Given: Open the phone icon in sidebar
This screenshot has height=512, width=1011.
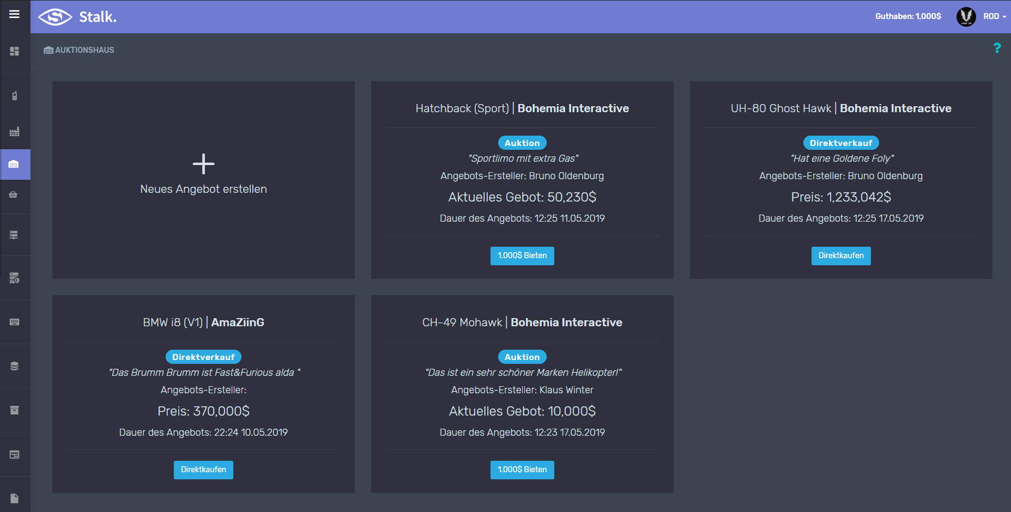Looking at the screenshot, I should [15, 96].
